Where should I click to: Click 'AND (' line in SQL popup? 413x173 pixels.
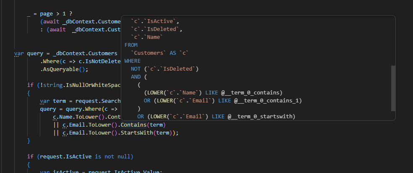tap(139, 77)
